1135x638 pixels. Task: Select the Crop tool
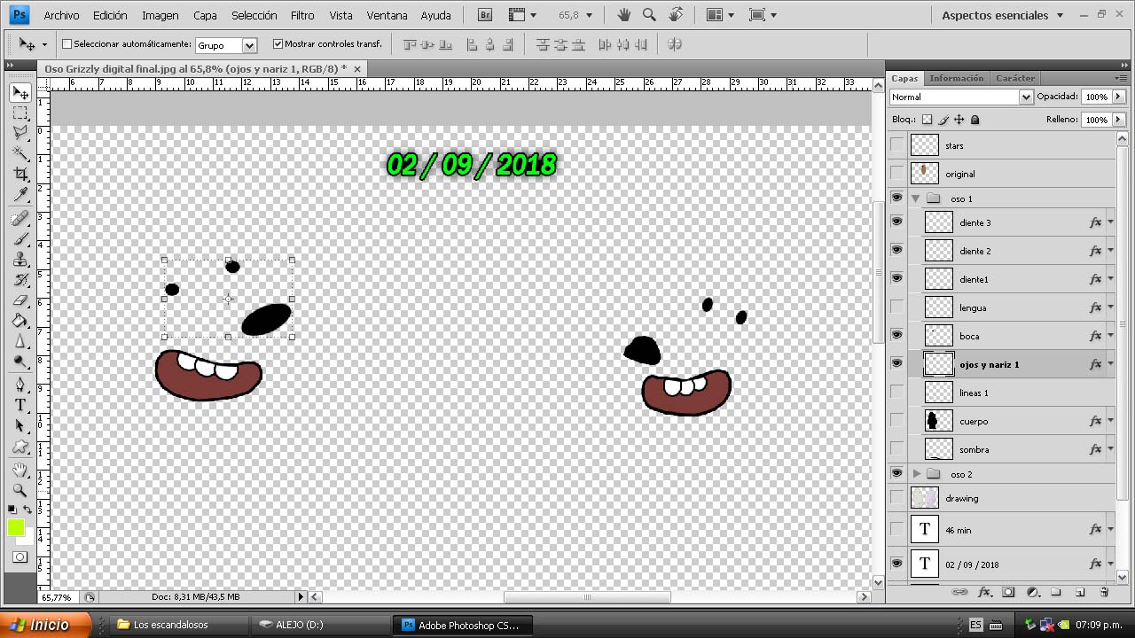[x=20, y=175]
